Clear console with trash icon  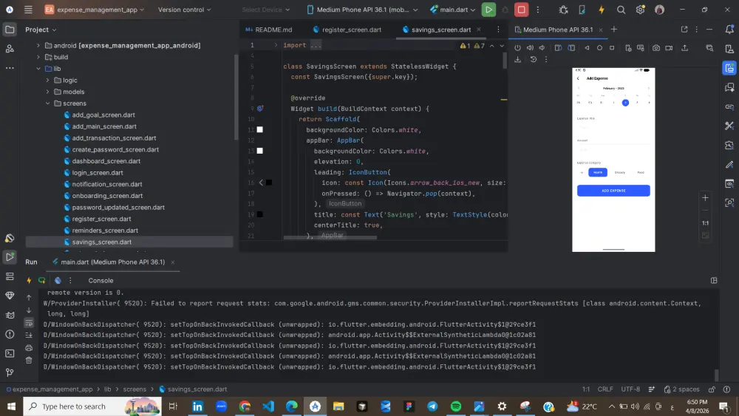click(29, 360)
